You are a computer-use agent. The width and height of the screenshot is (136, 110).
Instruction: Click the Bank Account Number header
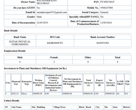[103, 37]
